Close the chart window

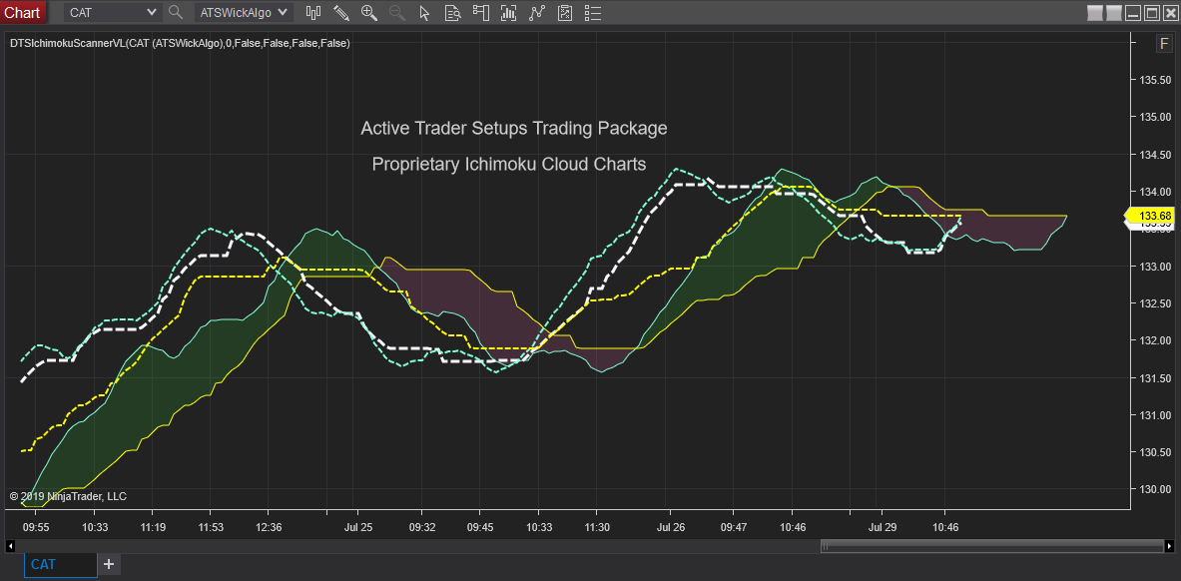coord(1170,13)
